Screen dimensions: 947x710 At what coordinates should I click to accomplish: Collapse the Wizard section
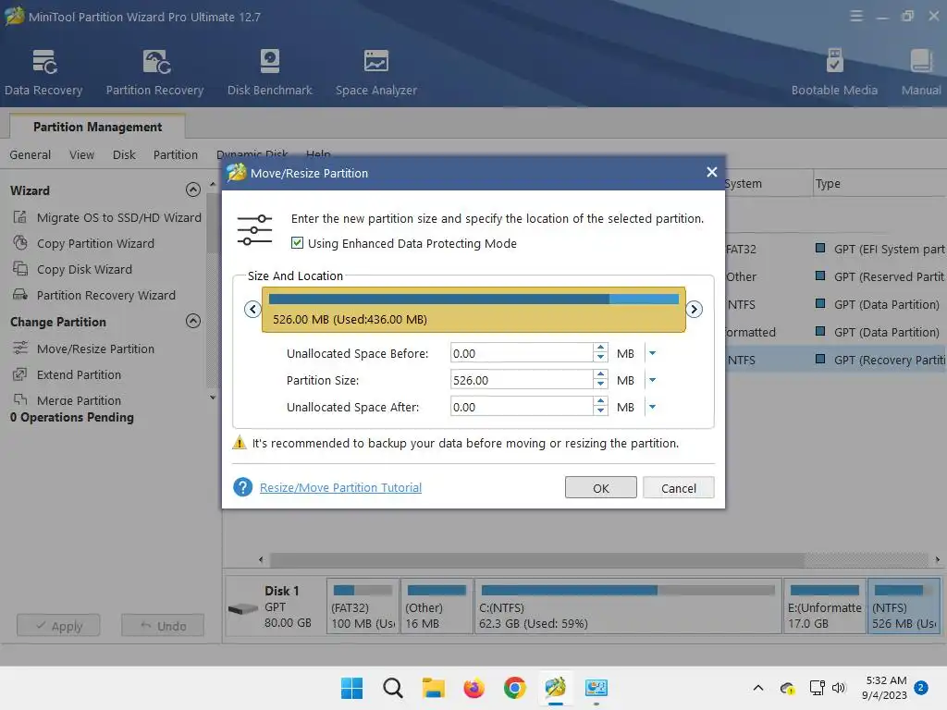193,190
